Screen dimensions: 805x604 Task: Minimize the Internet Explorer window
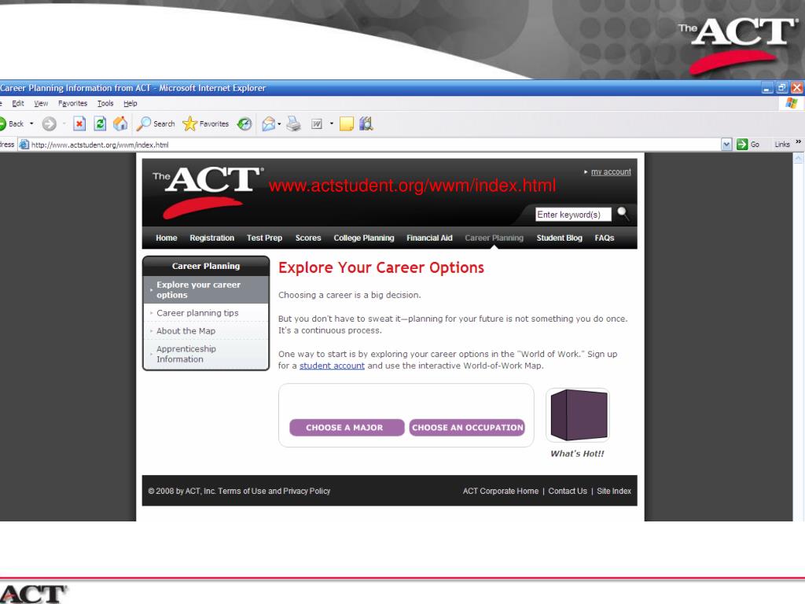tap(767, 88)
